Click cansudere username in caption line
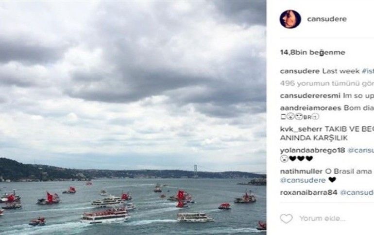This screenshot has width=374, height=235. click(x=300, y=71)
